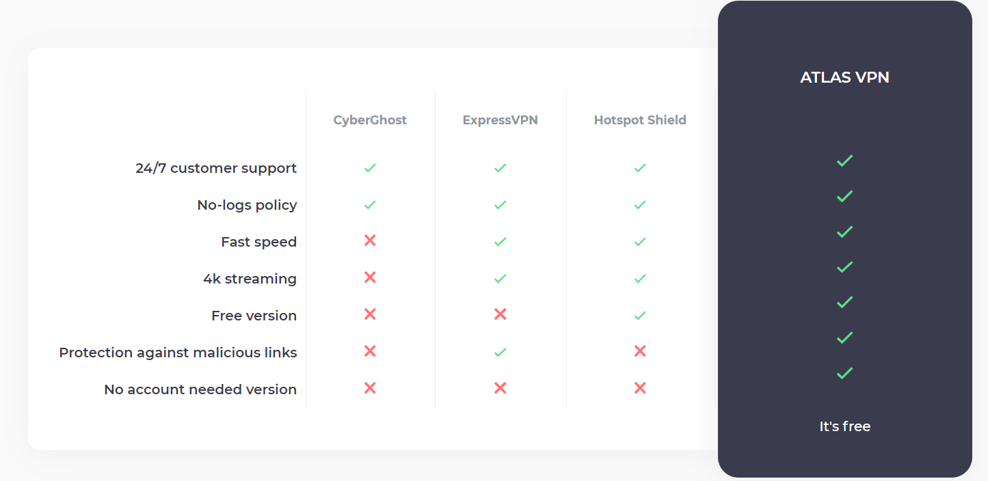Select the ExpressVPN column header
Viewport: 988px width, 481px height.
click(500, 120)
